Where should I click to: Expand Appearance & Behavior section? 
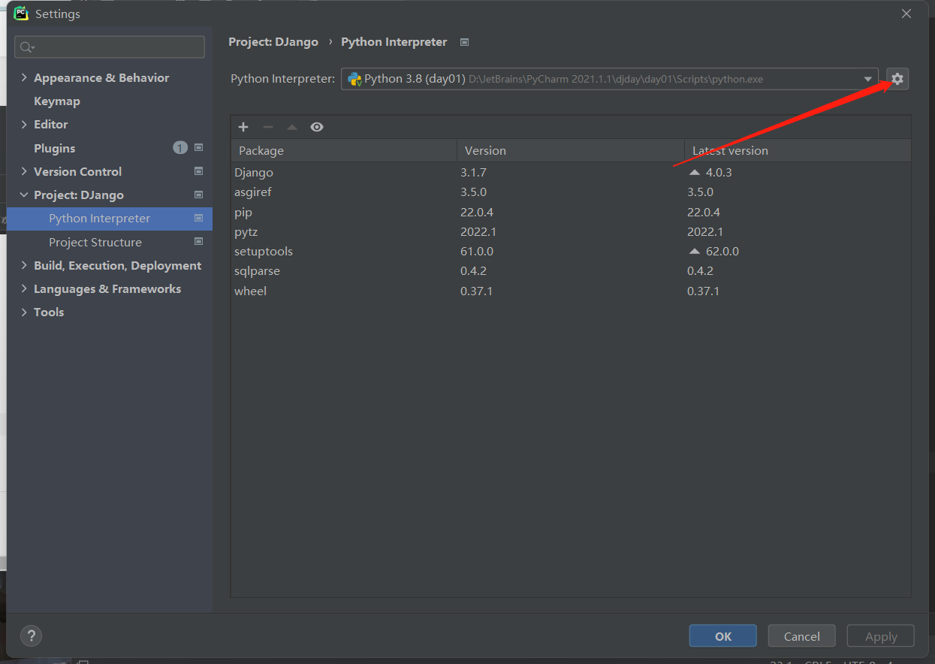[24, 77]
